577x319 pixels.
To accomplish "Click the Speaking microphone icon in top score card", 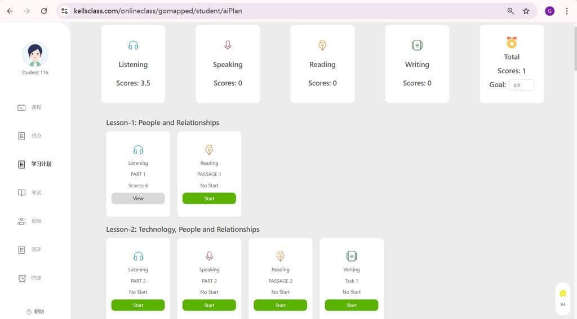I will tap(228, 46).
